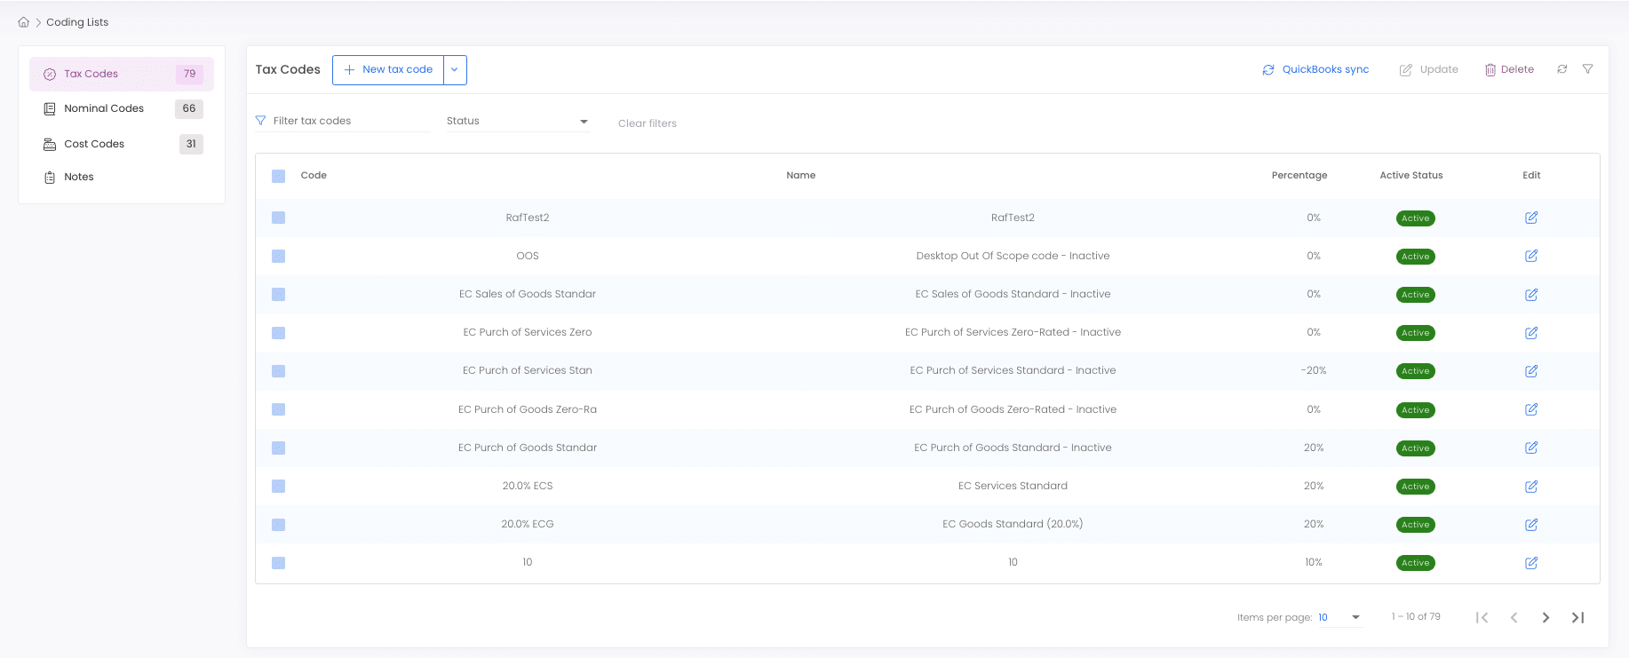Click the -20% percentage cell

(x=1314, y=370)
